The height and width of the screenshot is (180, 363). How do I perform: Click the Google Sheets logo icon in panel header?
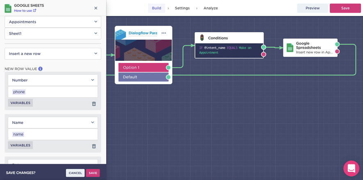pos(8,8)
